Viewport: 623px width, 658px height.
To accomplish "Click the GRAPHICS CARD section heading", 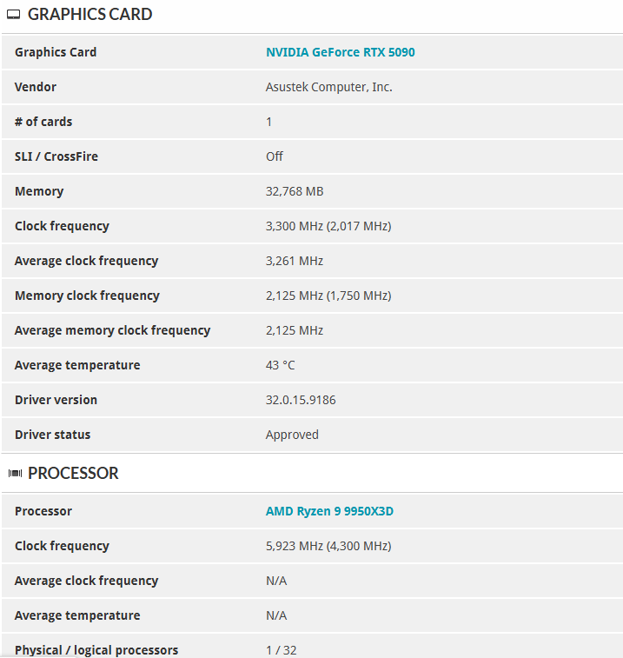I will (x=89, y=15).
